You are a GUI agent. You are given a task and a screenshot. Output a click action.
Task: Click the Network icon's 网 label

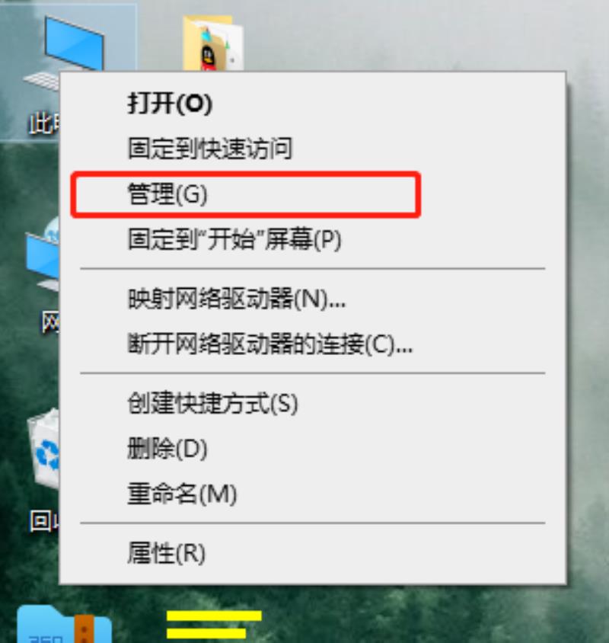[x=50, y=322]
